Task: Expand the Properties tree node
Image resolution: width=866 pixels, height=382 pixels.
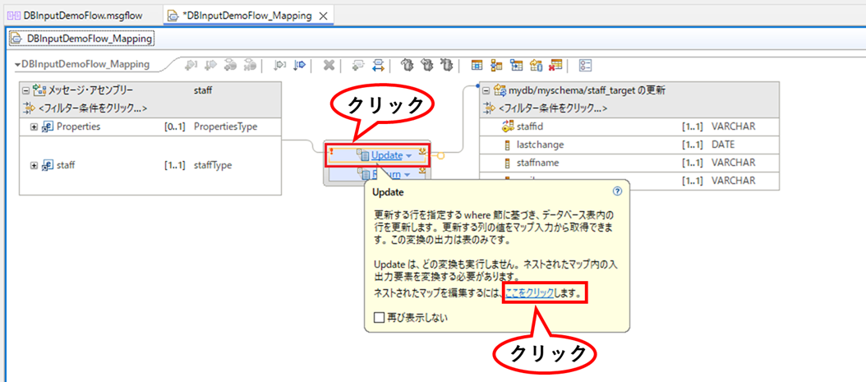Action: (34, 127)
